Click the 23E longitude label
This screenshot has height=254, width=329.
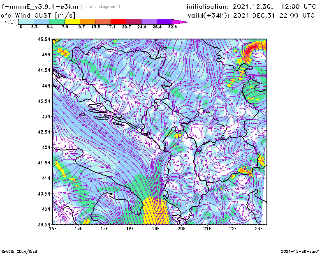259,229
